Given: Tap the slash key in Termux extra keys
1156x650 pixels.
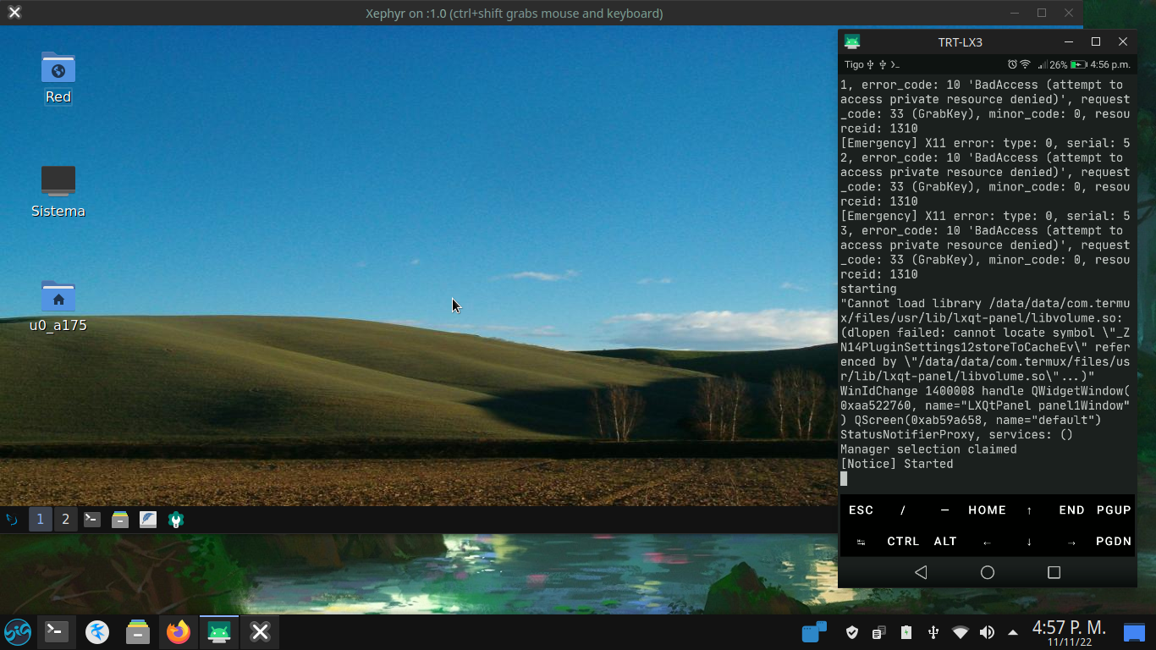Looking at the screenshot, I should pyautogui.click(x=903, y=510).
